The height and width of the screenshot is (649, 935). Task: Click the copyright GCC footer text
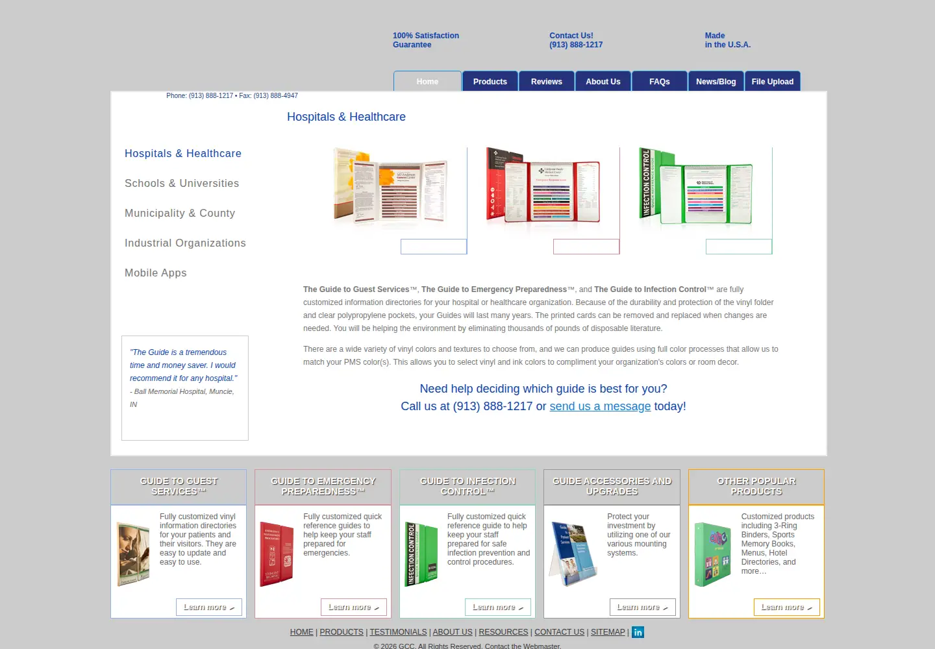tap(467, 646)
